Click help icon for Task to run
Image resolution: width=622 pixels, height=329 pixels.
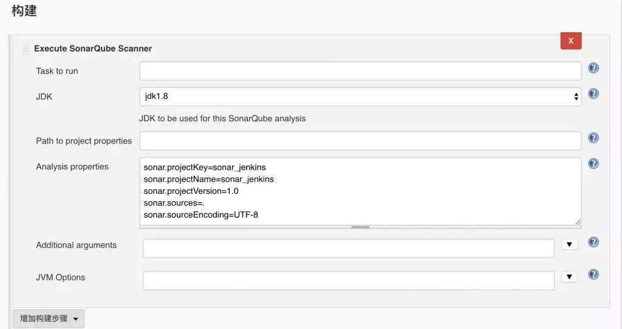(x=593, y=68)
